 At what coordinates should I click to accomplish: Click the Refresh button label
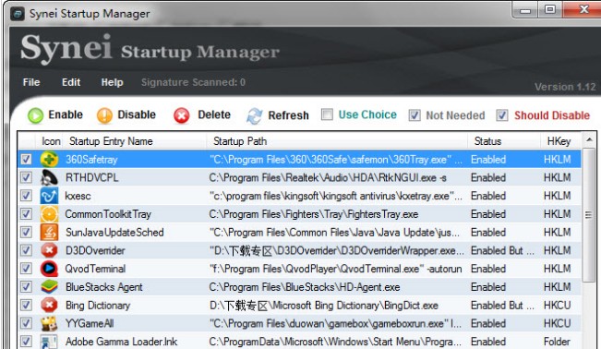pos(288,115)
